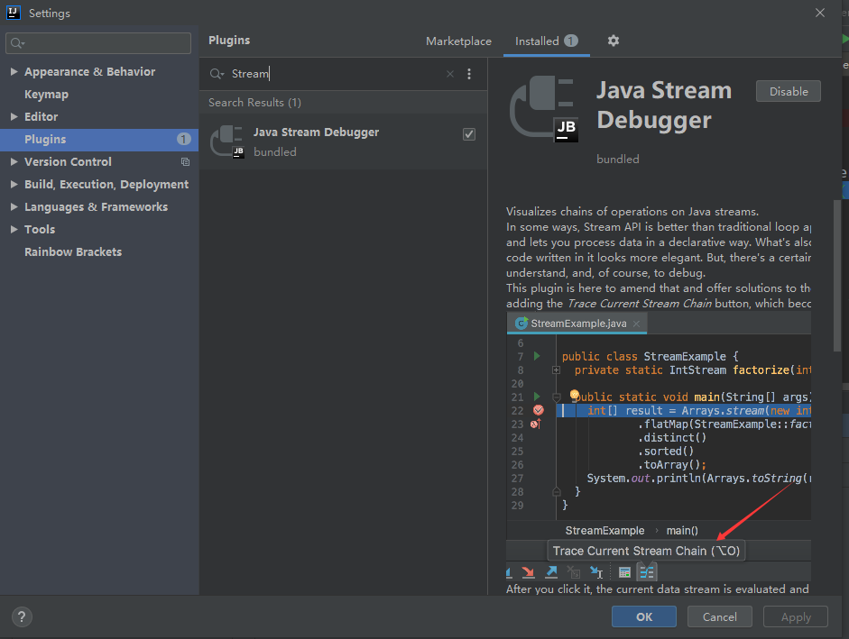
Task: Disable the Java Stream Debugger plugin
Action: [788, 91]
